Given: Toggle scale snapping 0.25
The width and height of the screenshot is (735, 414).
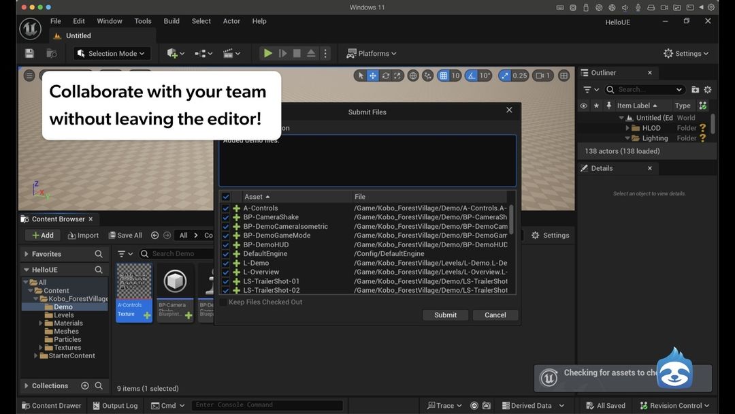Looking at the screenshot, I should 504,76.
